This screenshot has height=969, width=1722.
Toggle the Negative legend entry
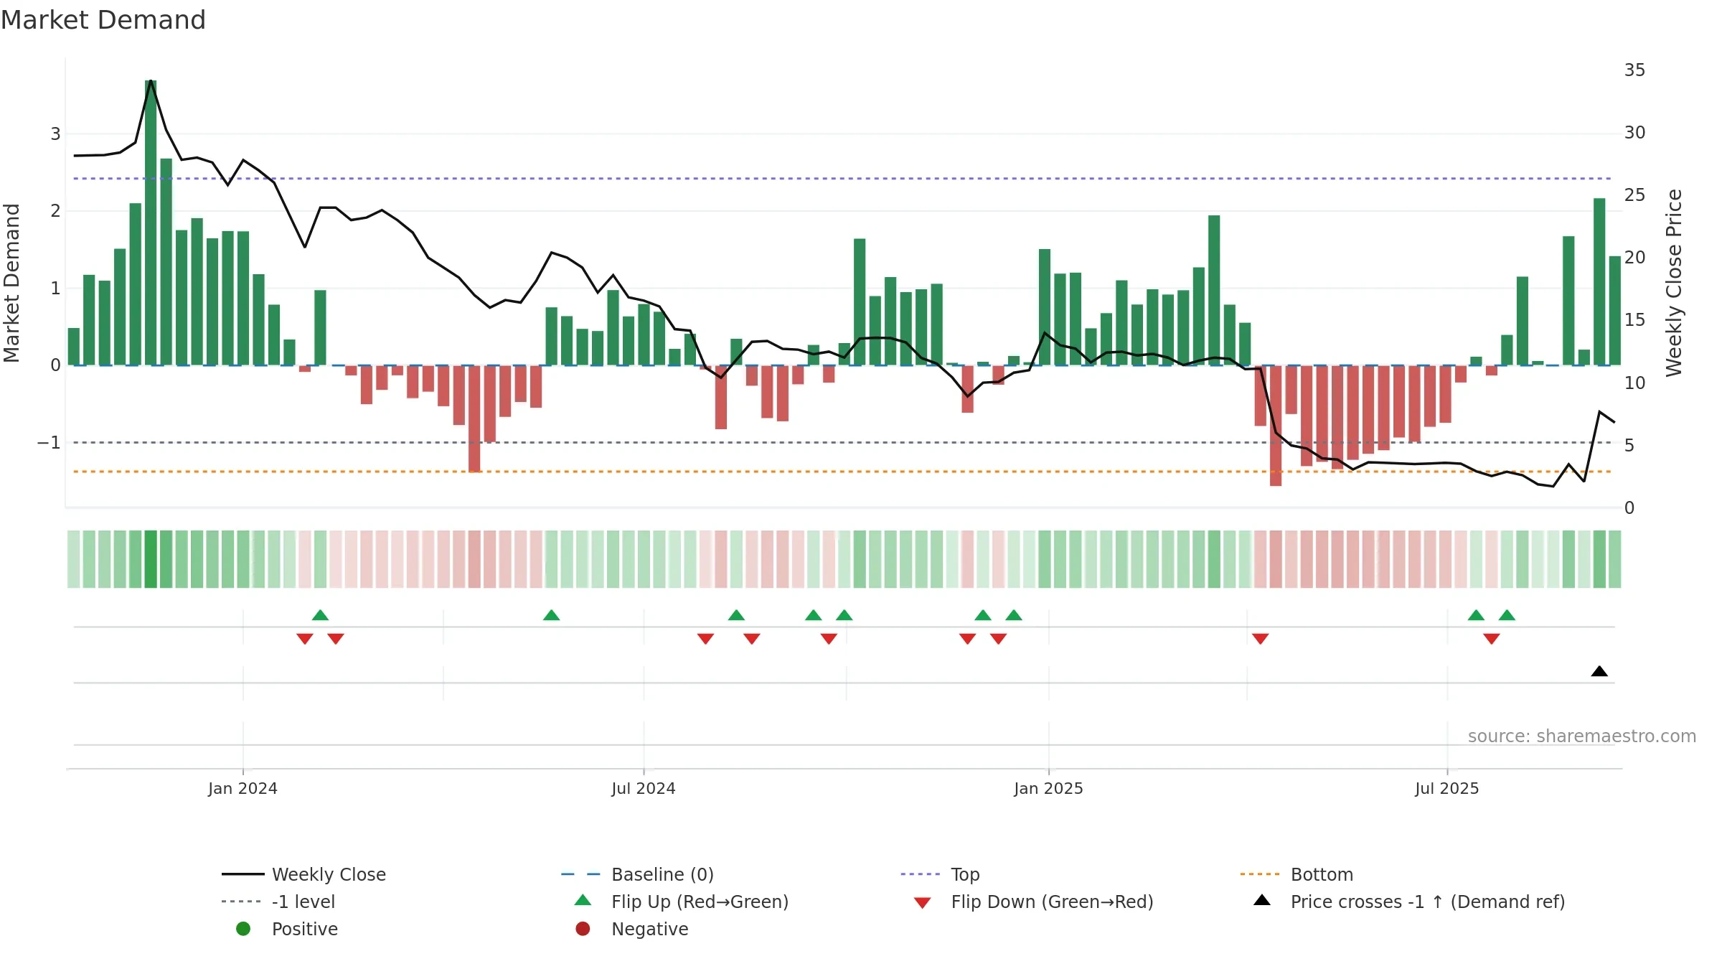(x=631, y=929)
